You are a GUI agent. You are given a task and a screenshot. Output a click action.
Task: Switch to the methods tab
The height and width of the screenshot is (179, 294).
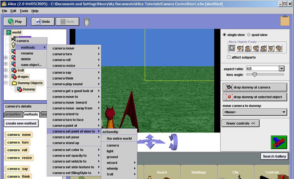point(31,114)
